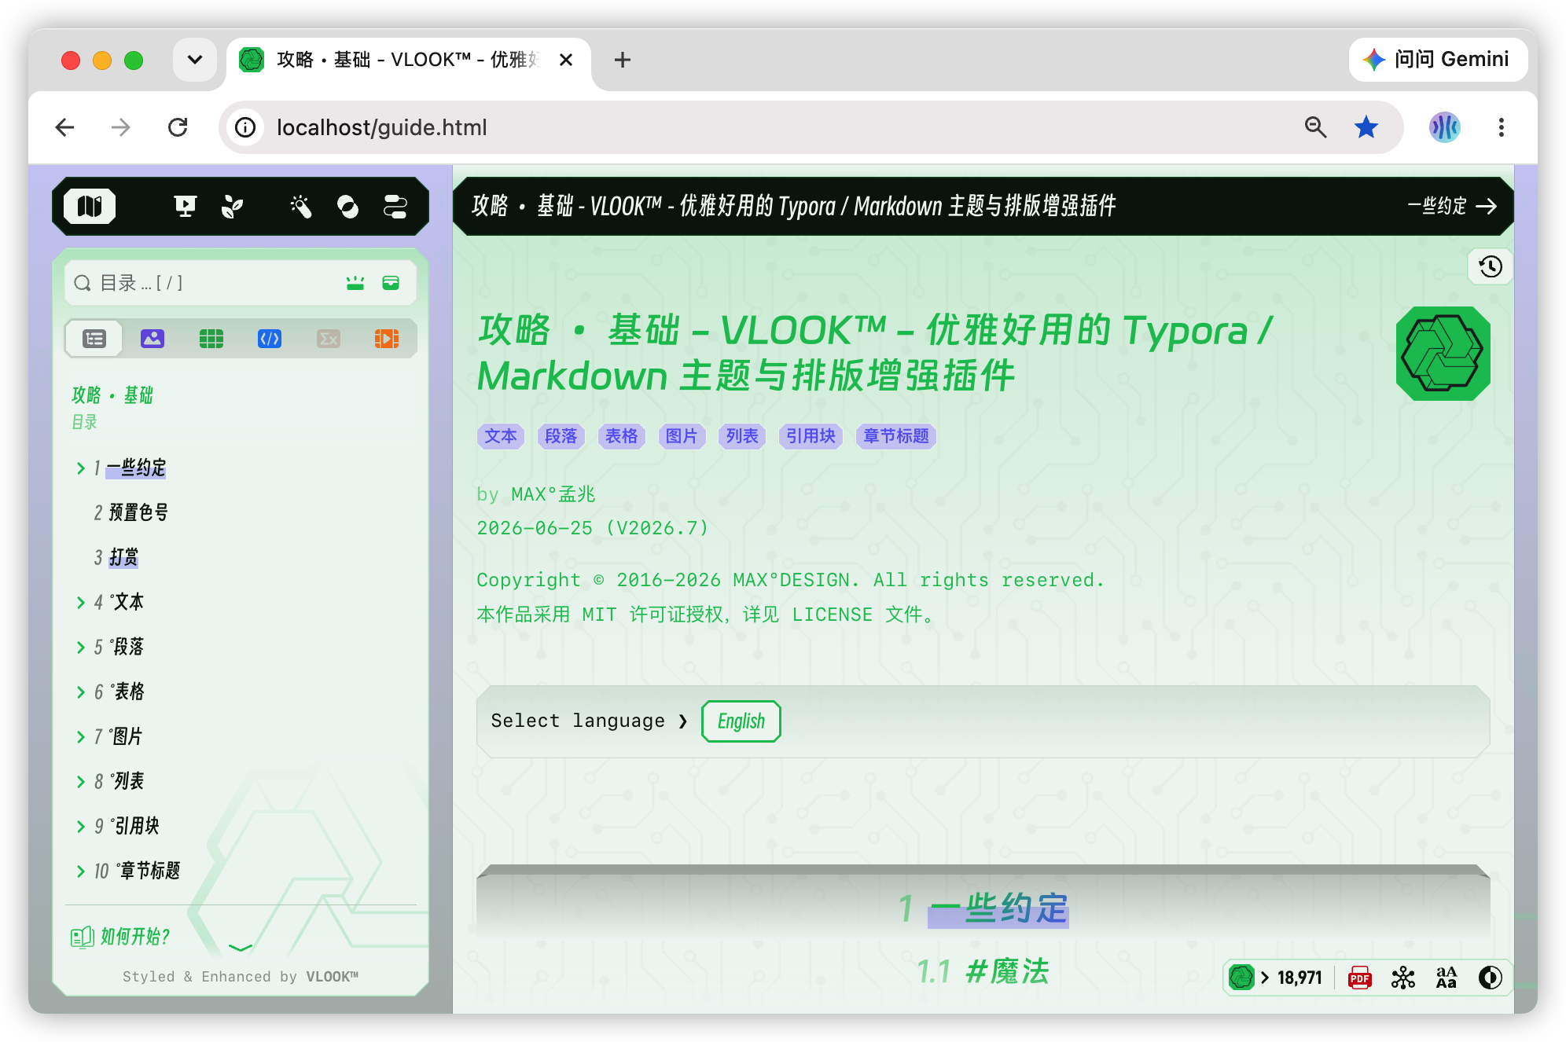
Task: Switch to the green table index tab
Action: pos(211,339)
